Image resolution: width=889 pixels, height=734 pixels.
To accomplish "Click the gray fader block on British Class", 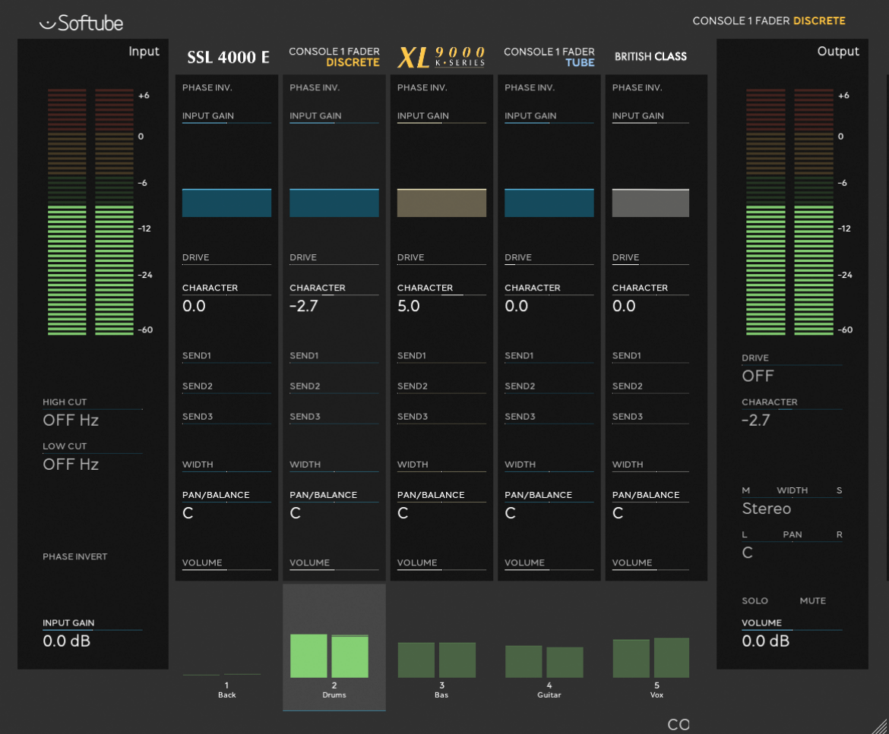I will click(650, 203).
